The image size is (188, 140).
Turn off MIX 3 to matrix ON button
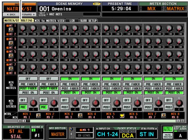pyautogui.click(x=70, y=79)
